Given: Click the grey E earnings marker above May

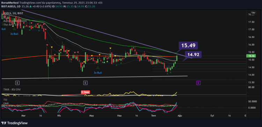Looking at the screenshot, I should tap(85, 82).
